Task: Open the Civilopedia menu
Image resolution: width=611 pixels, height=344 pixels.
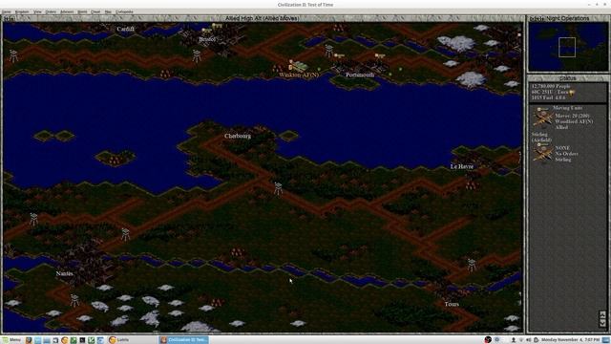Action: coord(124,11)
